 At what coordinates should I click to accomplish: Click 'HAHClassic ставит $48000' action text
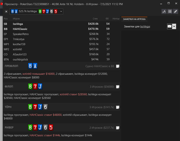(x=46, y=115)
